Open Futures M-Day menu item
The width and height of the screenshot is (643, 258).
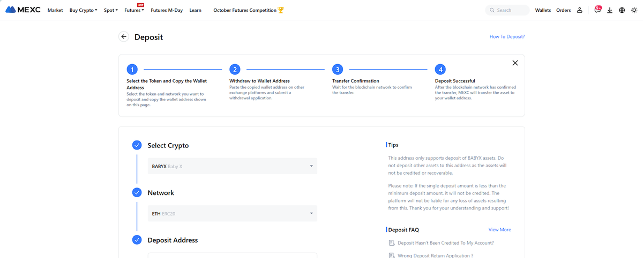[167, 10]
